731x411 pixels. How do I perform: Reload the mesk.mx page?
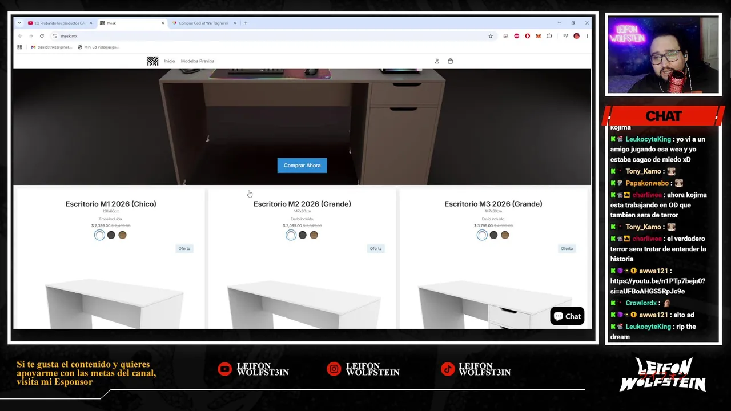[42, 36]
